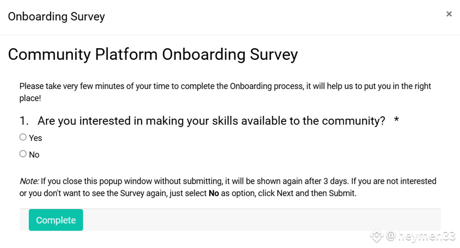Click the "Yes" option label text
460x248 pixels.
pyautogui.click(x=36, y=138)
